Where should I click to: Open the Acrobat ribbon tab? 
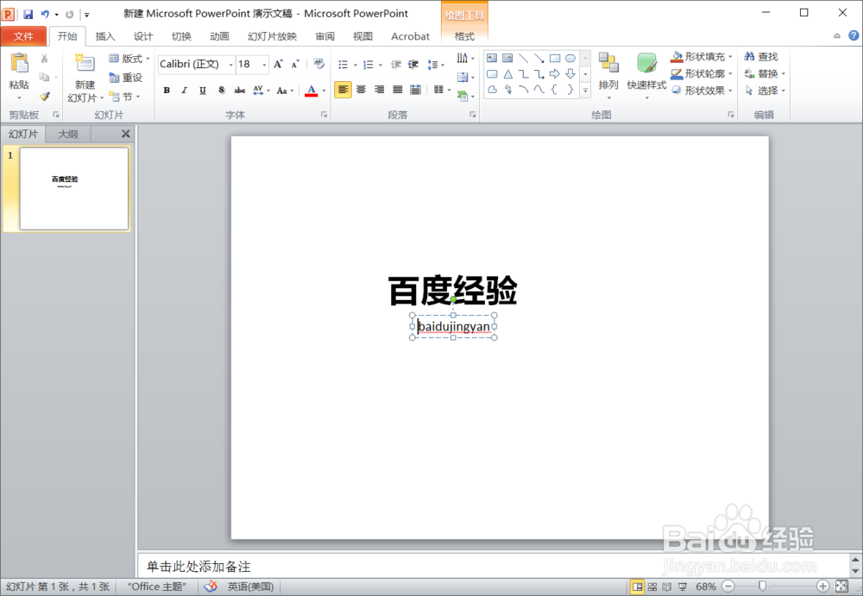click(x=410, y=36)
